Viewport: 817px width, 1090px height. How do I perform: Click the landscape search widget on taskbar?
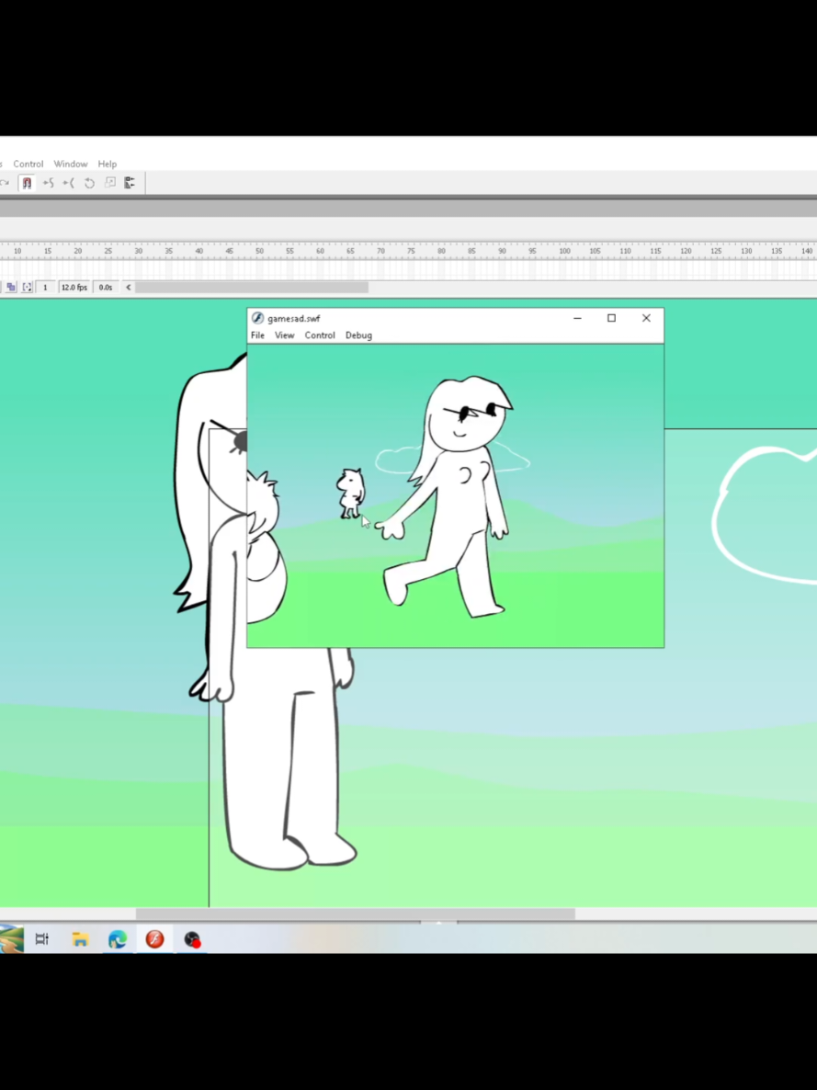10,940
